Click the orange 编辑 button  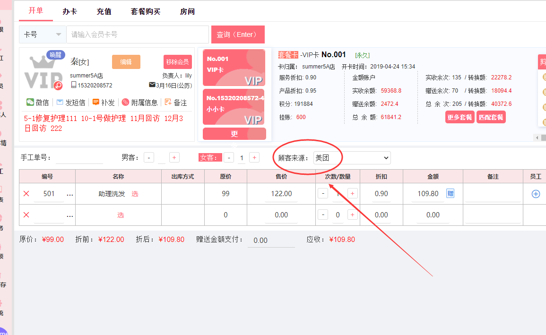[126, 62]
